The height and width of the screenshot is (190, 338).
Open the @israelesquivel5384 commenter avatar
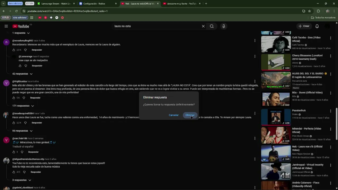coord(6,115)
